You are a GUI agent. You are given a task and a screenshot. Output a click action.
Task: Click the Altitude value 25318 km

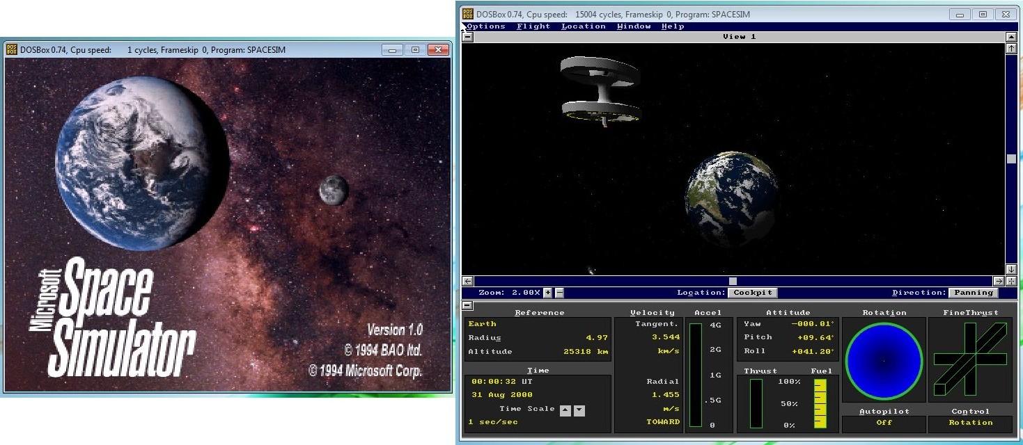(584, 352)
